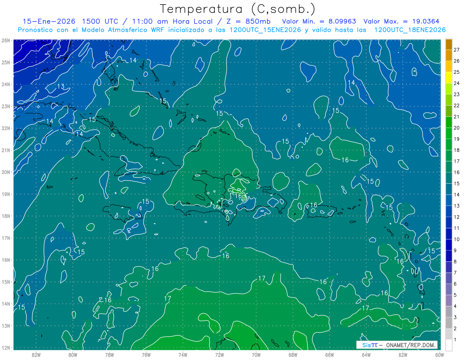Click the 15N latitude axis label
Viewport: 467px width, 360px height.
coord(5,282)
